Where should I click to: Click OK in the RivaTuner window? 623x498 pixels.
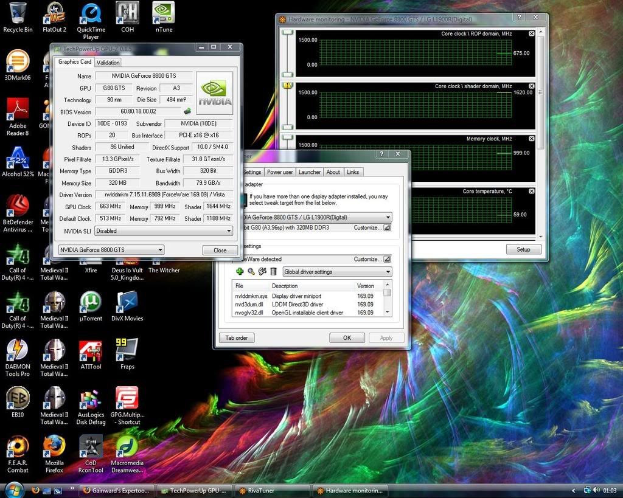pyautogui.click(x=347, y=337)
